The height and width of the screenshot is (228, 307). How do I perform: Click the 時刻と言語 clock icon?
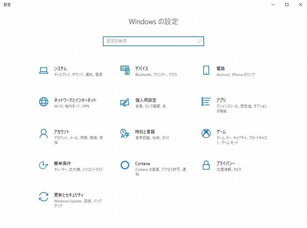pos(125,133)
